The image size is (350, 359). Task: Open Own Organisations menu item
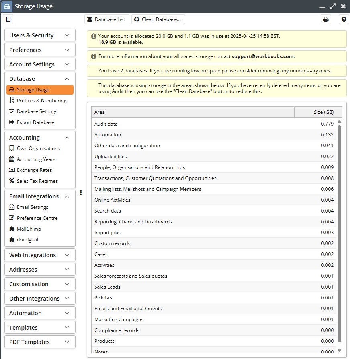point(40,148)
